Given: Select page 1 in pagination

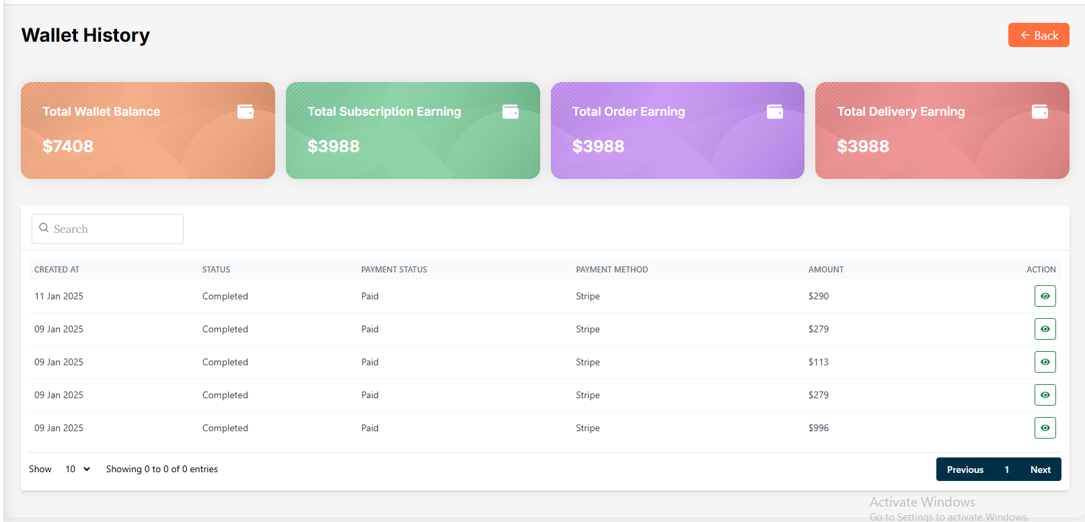Looking at the screenshot, I should tap(1006, 470).
